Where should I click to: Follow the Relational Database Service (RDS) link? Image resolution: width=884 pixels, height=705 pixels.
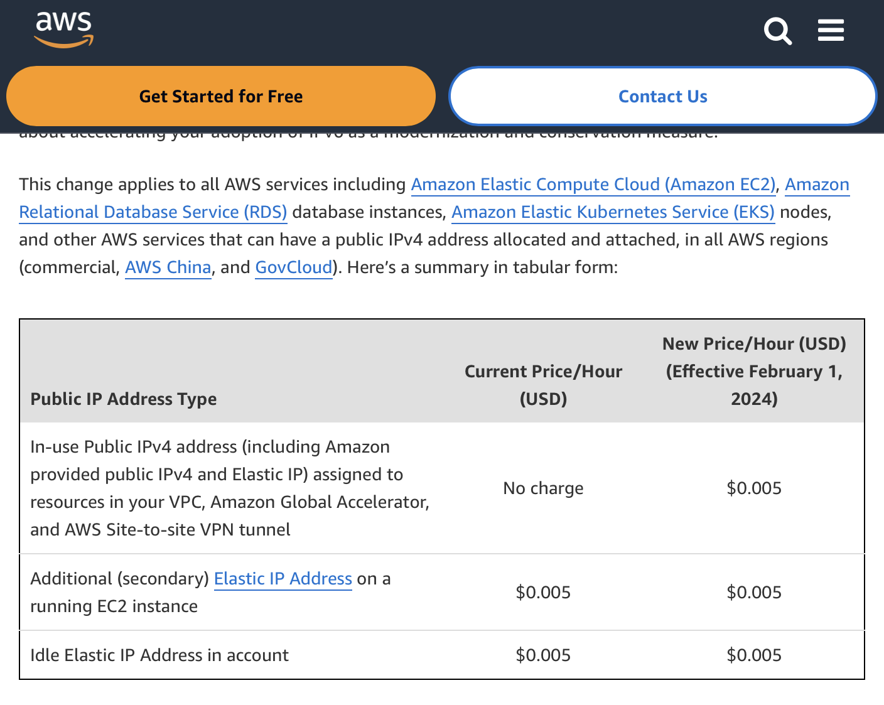tap(153, 212)
